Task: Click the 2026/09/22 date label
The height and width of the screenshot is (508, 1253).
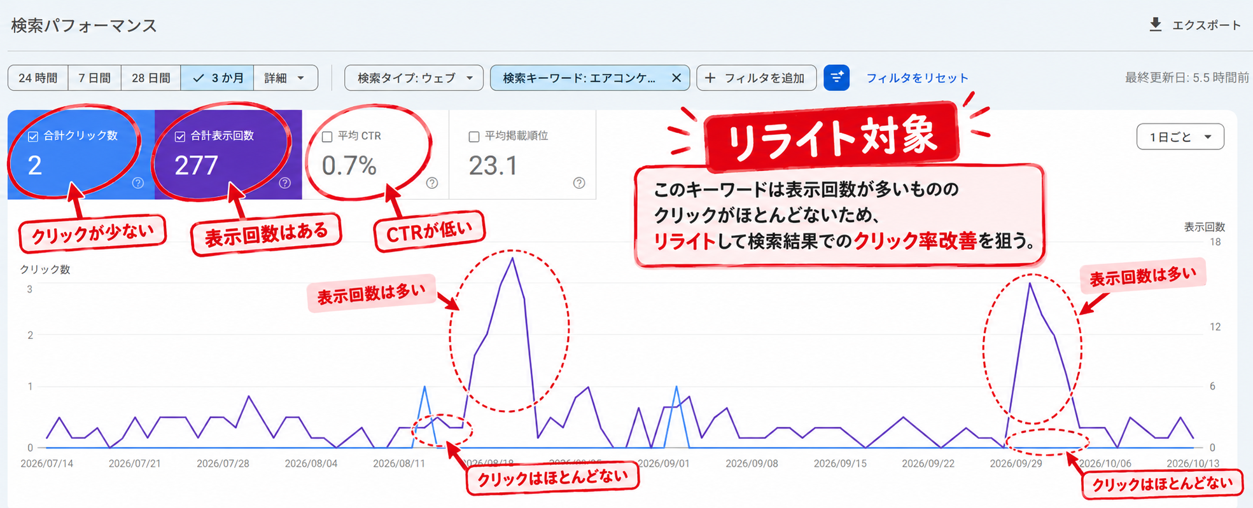Action: pos(928,463)
